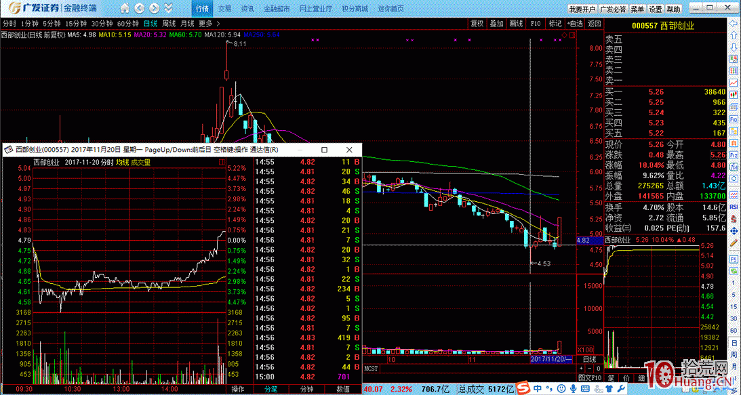Click the small box icon in intraday popup
The height and width of the screenshot is (395, 741).
click(x=222, y=162)
